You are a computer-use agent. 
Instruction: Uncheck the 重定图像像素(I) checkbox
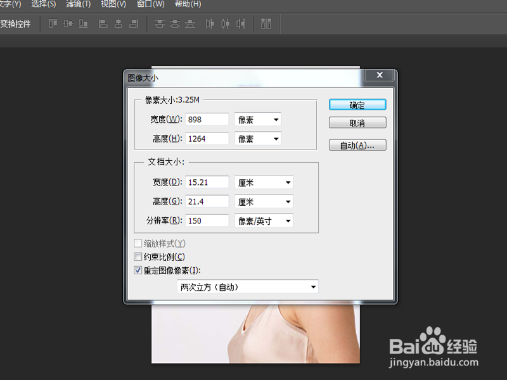click(x=138, y=270)
